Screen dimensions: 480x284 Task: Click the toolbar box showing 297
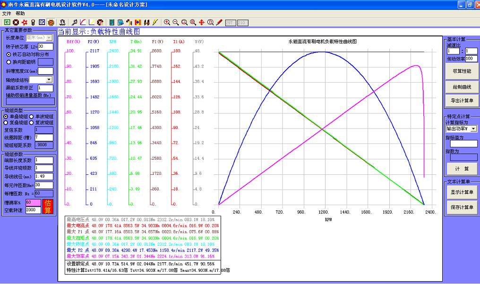coord(231,23)
